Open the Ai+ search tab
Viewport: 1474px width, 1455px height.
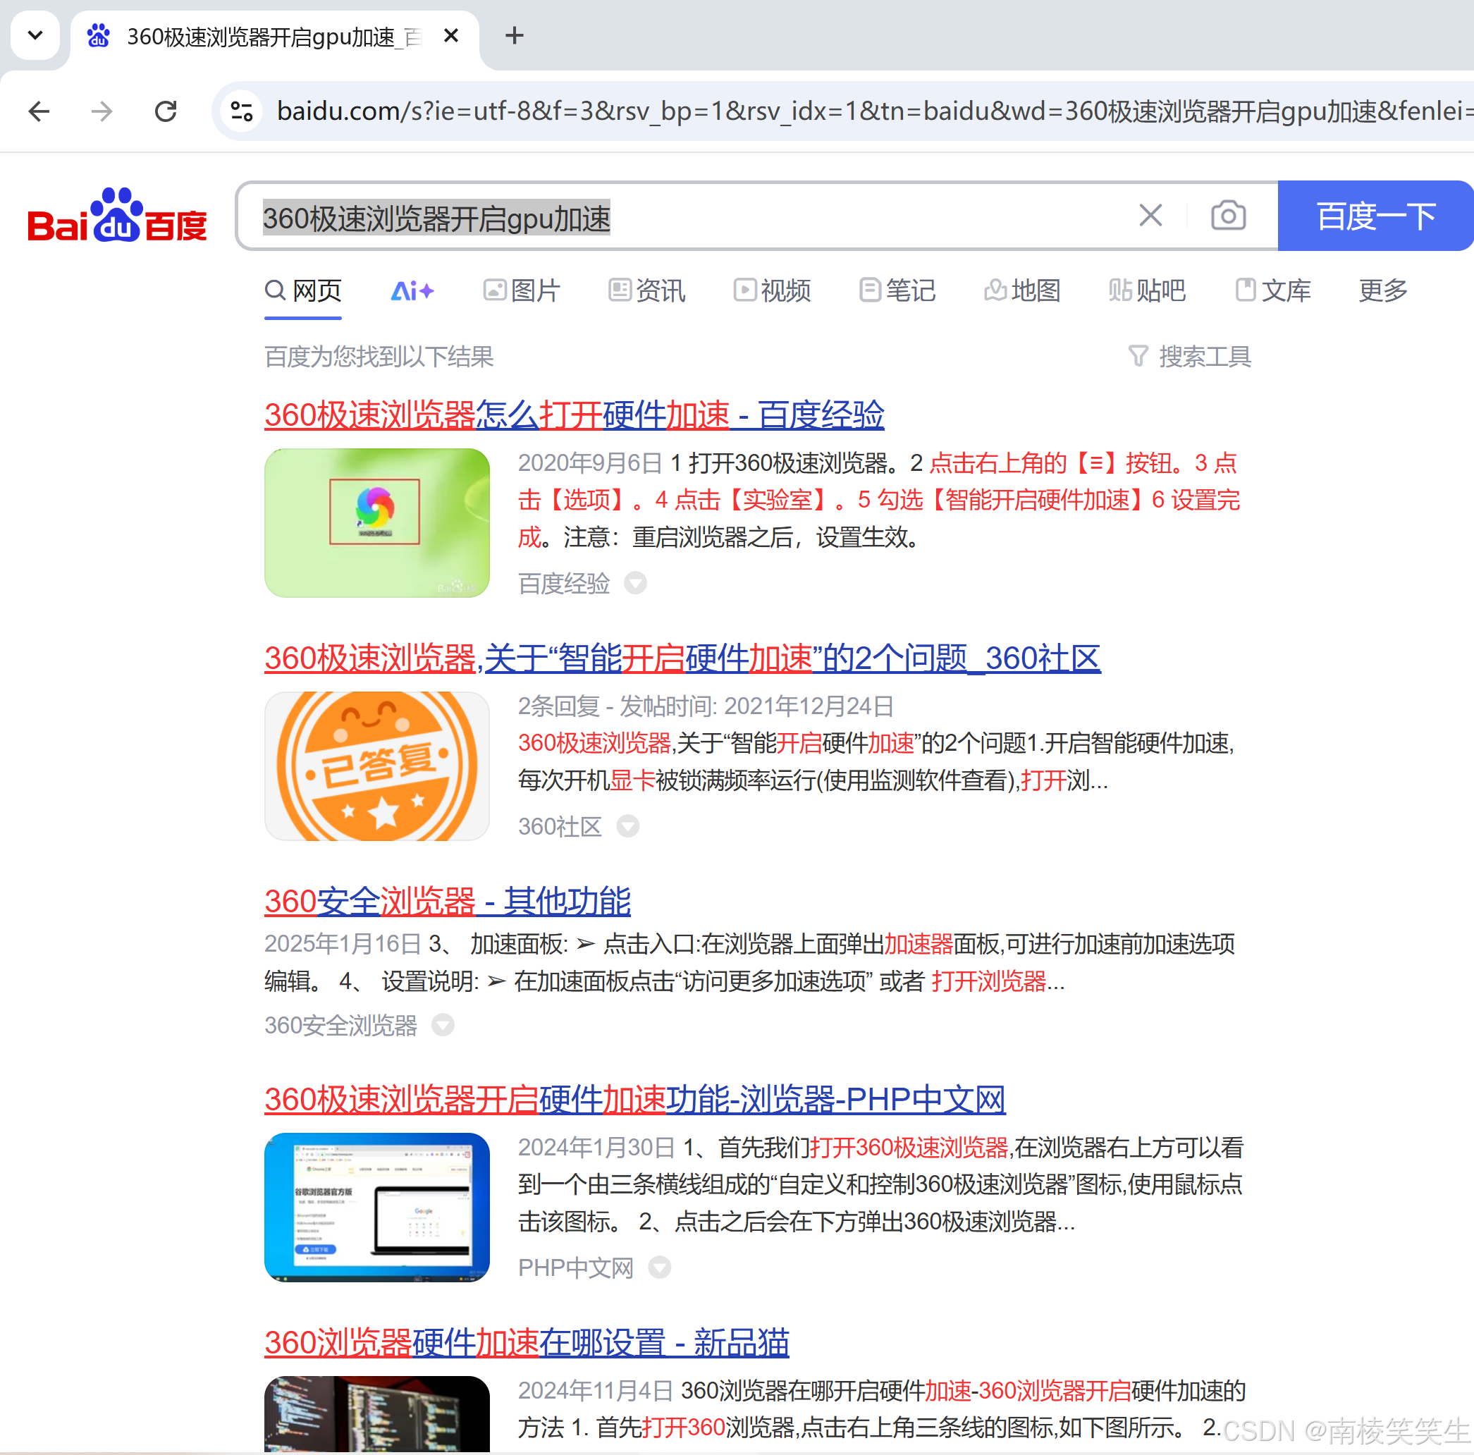(412, 290)
